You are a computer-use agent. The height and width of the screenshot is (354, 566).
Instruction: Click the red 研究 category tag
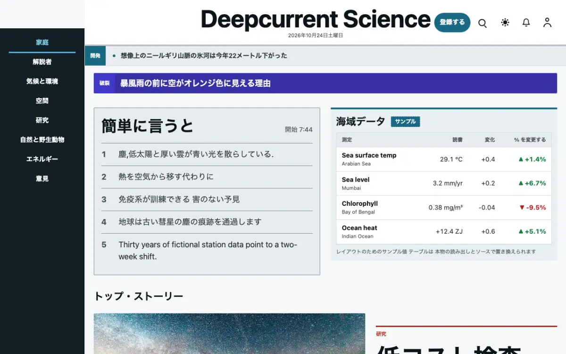pyautogui.click(x=381, y=334)
